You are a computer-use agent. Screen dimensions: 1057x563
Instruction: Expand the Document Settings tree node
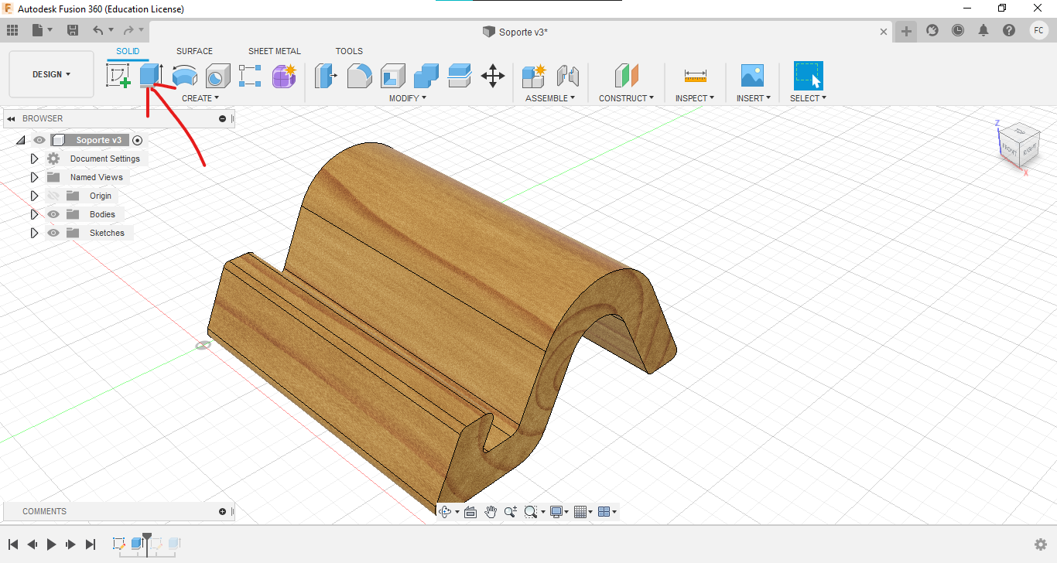(x=34, y=159)
